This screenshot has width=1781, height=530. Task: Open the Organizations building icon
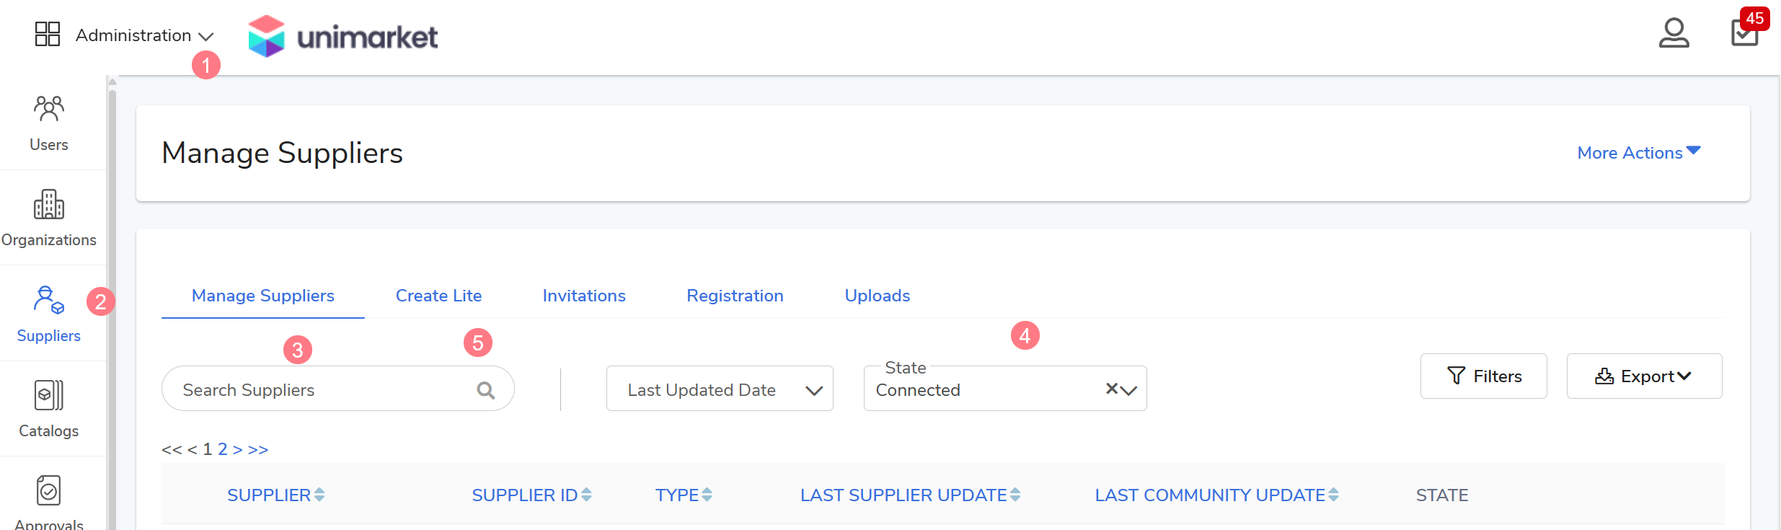point(48,205)
